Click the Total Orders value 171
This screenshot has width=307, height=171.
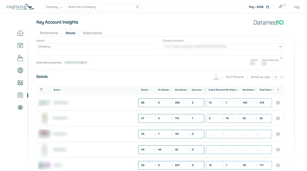pos(261,165)
